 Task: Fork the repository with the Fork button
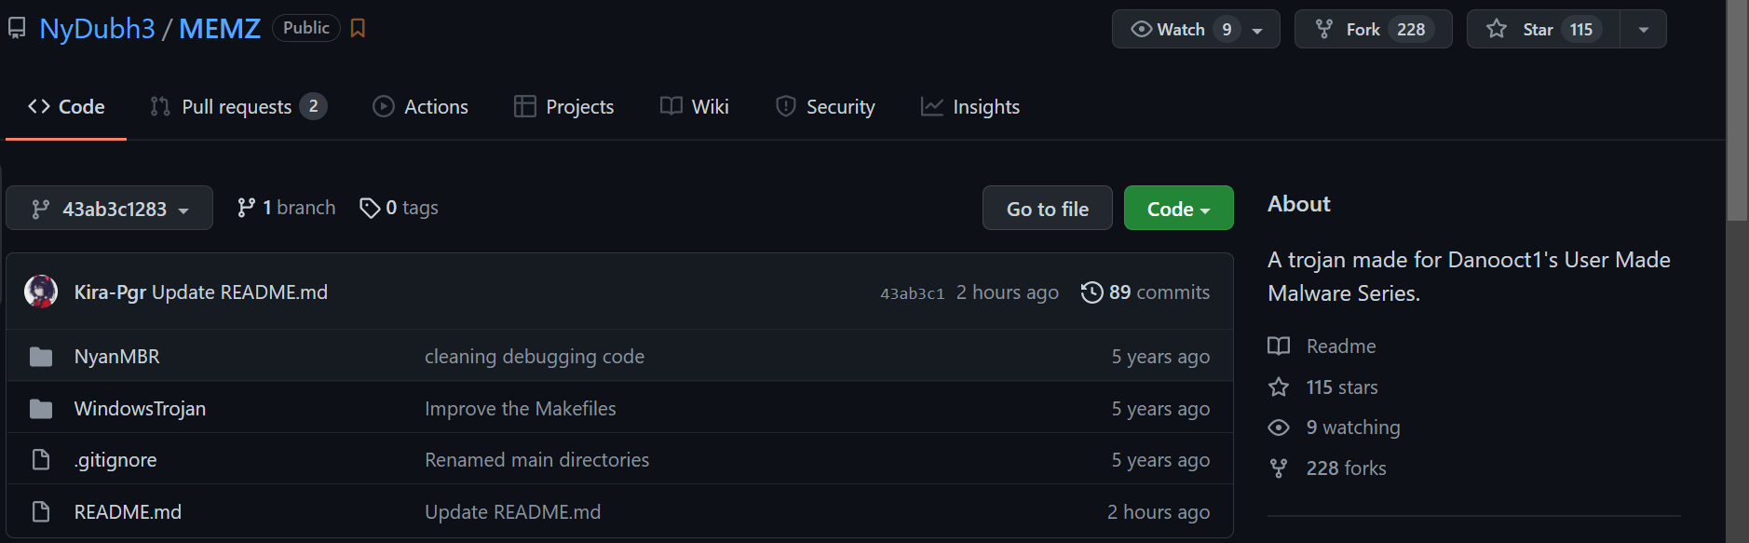coord(1373,30)
